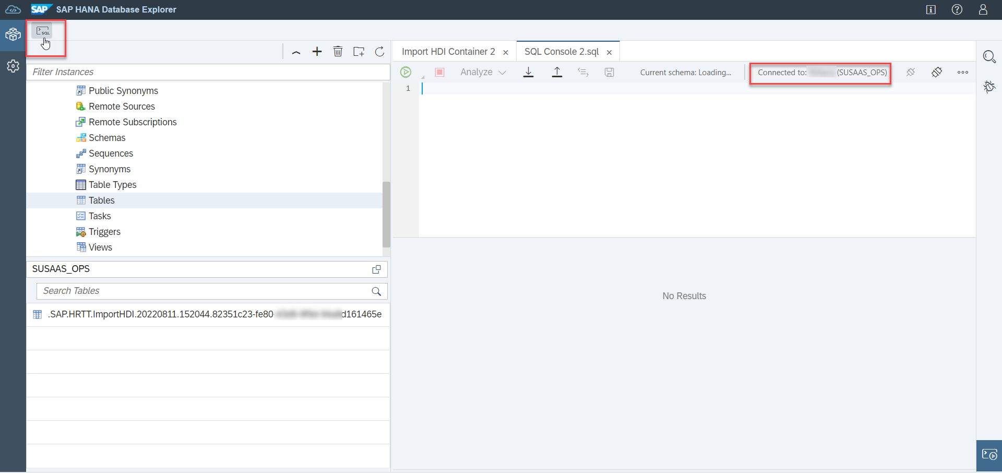The image size is (1002, 473).
Task: Click the disconnect plug icon
Action: (x=911, y=72)
